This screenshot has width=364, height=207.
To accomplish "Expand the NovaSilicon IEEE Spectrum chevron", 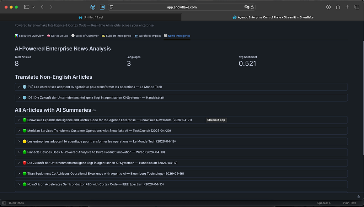I will [x=19, y=184].
